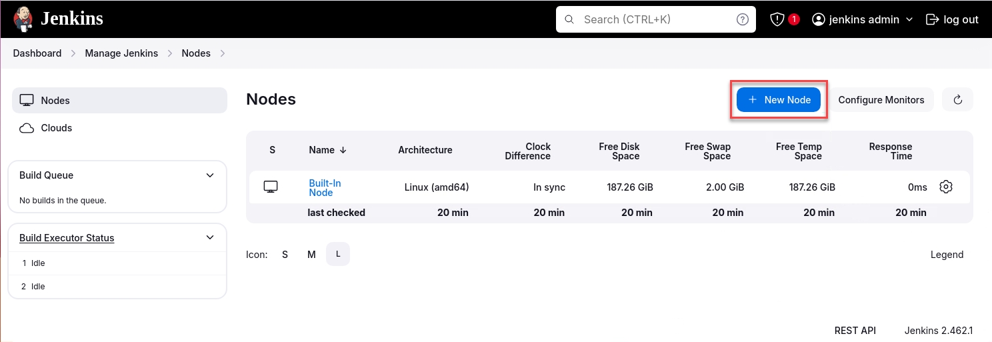The height and width of the screenshot is (342, 992).
Task: Click the computer icon in Built-In Node row
Action: tap(271, 187)
